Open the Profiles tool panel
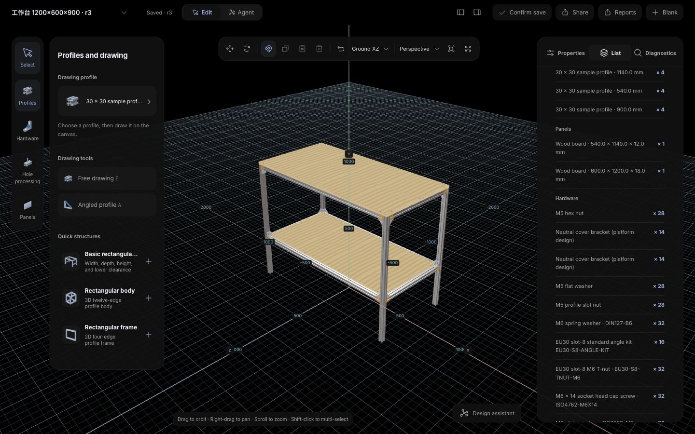 click(28, 95)
